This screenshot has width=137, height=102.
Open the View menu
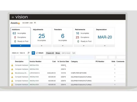pos(22,53)
